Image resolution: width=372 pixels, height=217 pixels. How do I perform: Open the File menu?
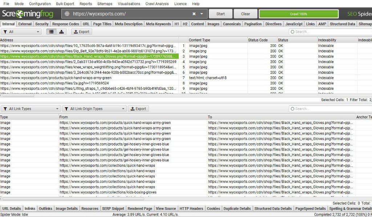(x=7, y=4)
